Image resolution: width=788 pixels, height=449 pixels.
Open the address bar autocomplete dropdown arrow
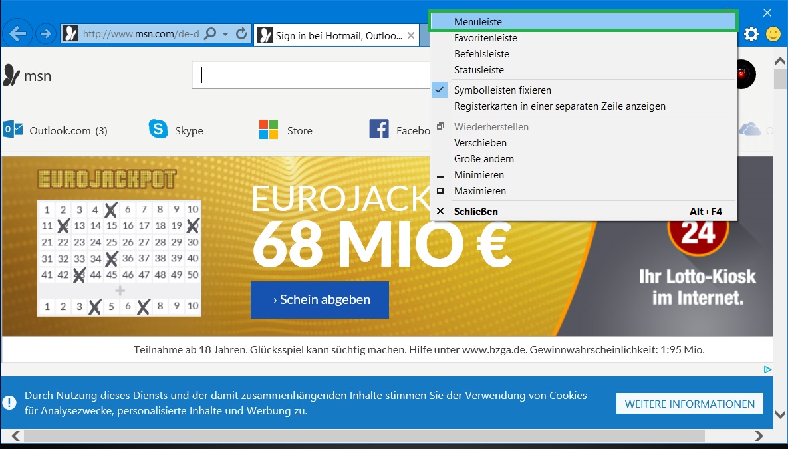(x=225, y=34)
